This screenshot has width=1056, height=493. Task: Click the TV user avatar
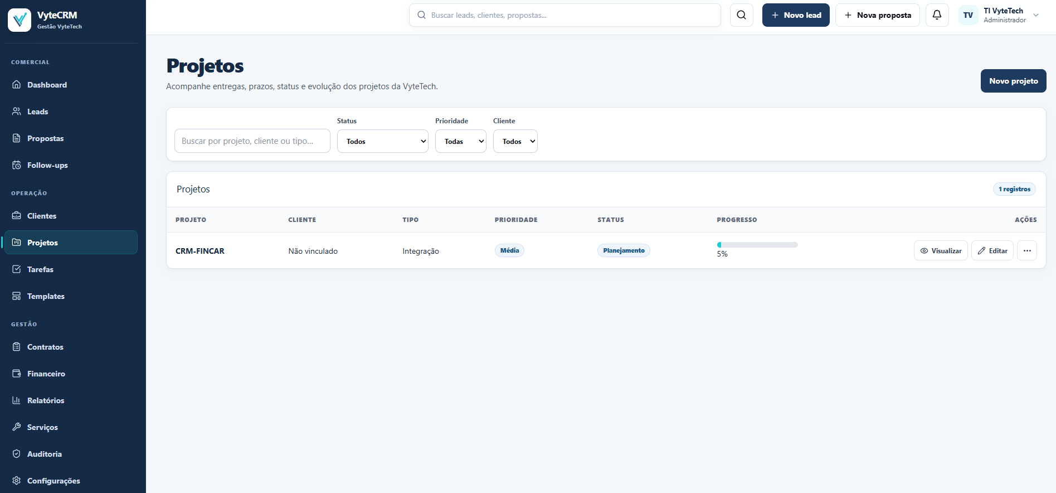(969, 15)
